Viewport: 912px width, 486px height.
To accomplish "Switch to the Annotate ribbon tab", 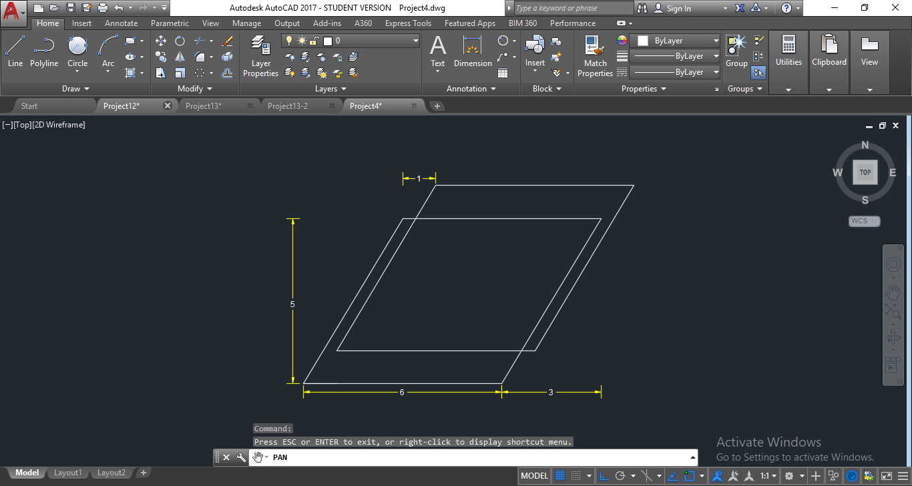I will click(121, 23).
